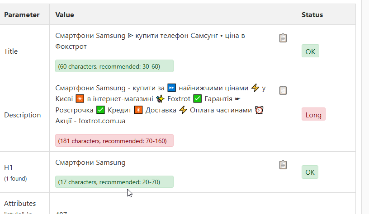This screenshot has height=214, width=369.
Task: Copy the H1 value using clipboard icon
Action: tap(283, 165)
